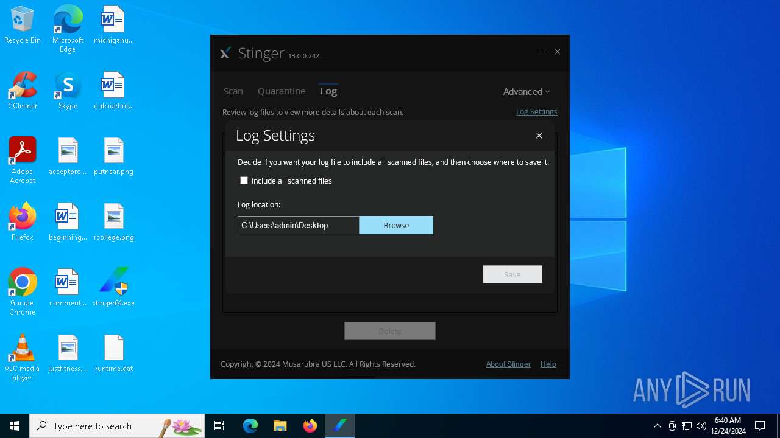Open the Log Settings link
Image resolution: width=780 pixels, height=438 pixels.
click(x=537, y=112)
